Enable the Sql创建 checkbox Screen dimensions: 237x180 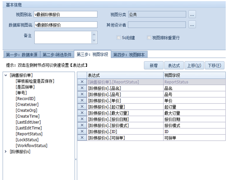pyautogui.click(x=118, y=38)
